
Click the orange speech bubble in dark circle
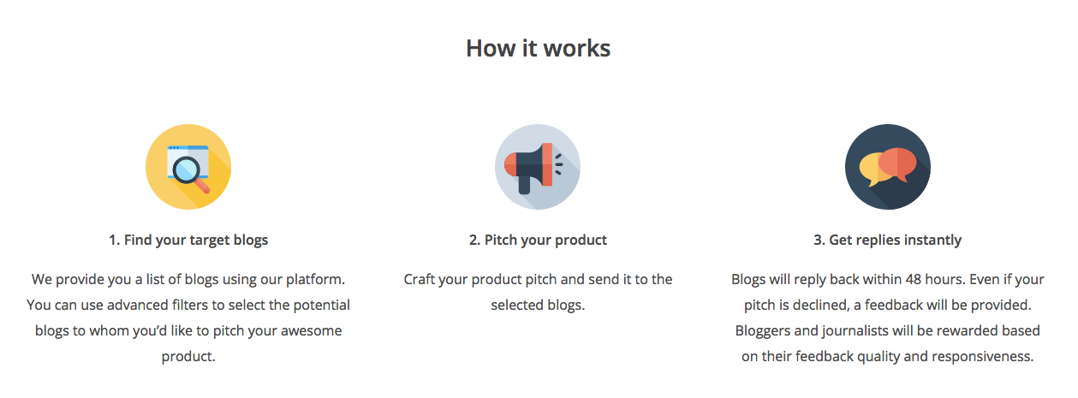click(898, 164)
